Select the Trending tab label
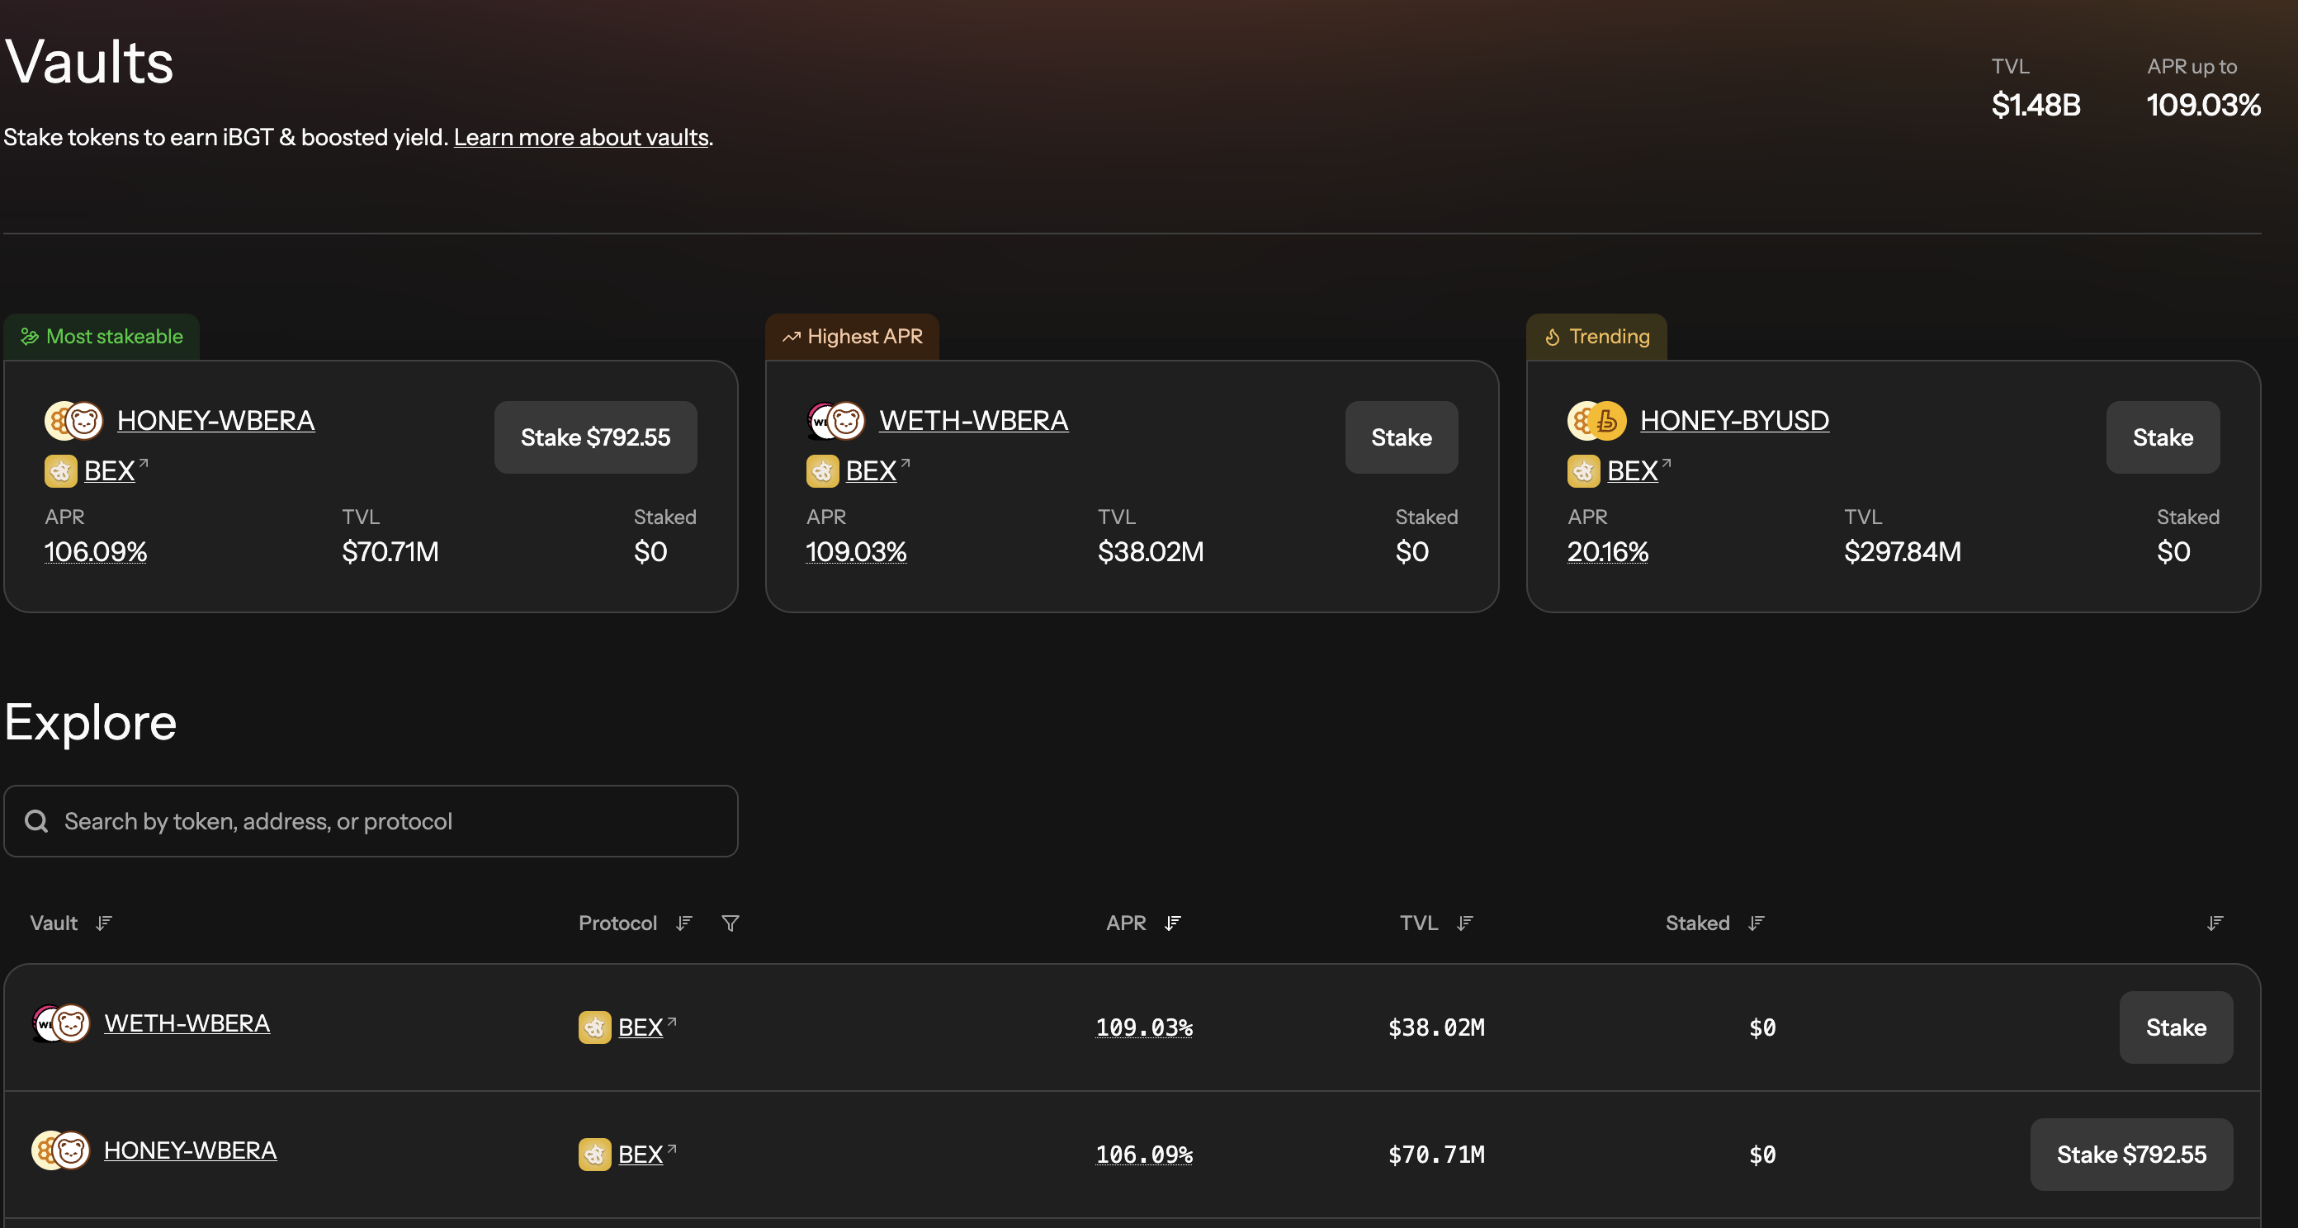The image size is (2298, 1228). (1597, 336)
